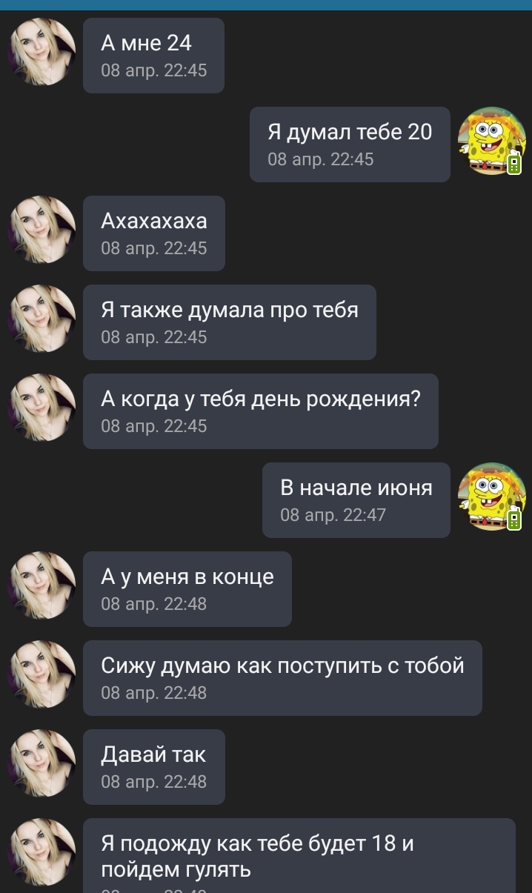Tap the mobile-online icon on the top SpongeBob avatar

point(514,163)
